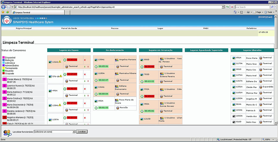Image resolution: width=278 pixels, height=142 pixels.
Task: Click the warning icon beside room 576-1B
Action: 60,76
